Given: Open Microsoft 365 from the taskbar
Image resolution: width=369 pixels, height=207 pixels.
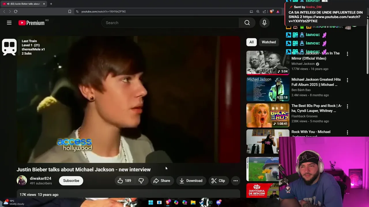Looking at the screenshot, I should pos(184,202).
